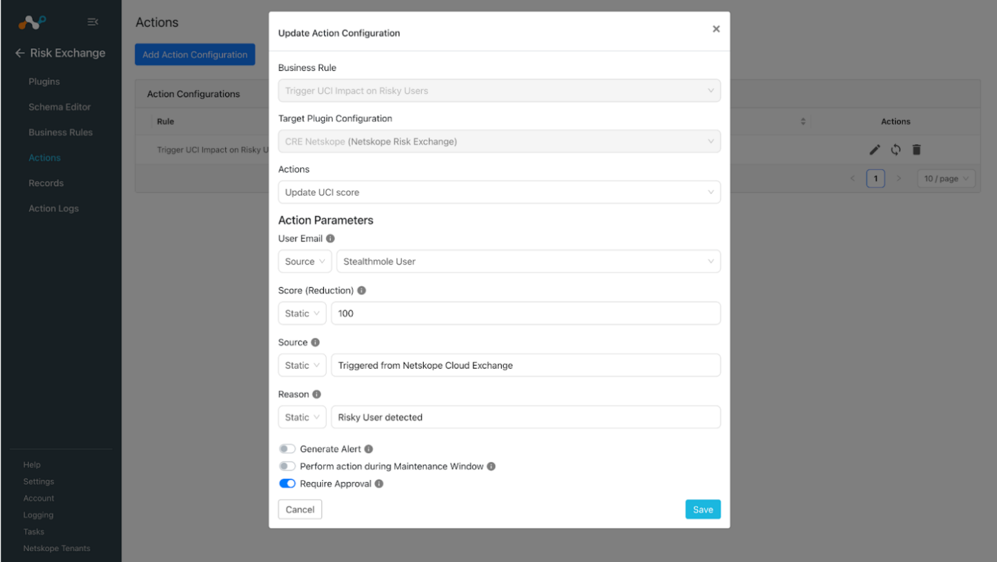Viewport: 997px width, 562px height.
Task: Open the 10 / page size dropdown
Action: point(946,178)
